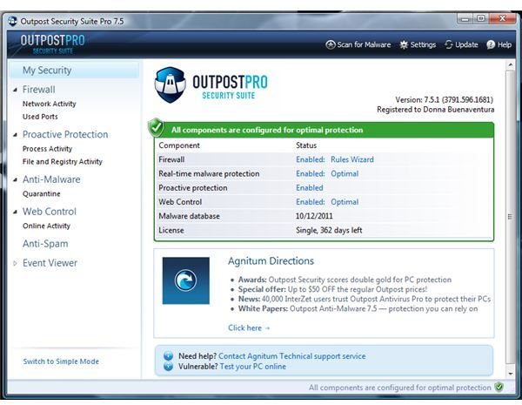Screen dimensions: 522x405
Task: Click the Component column header
Action: click(179, 145)
